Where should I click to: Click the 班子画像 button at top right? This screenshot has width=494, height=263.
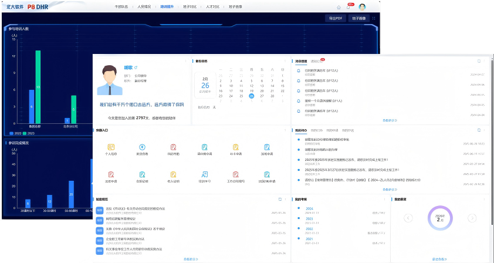(358, 18)
